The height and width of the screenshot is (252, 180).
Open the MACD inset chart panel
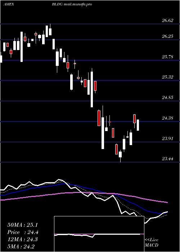coord(99,234)
